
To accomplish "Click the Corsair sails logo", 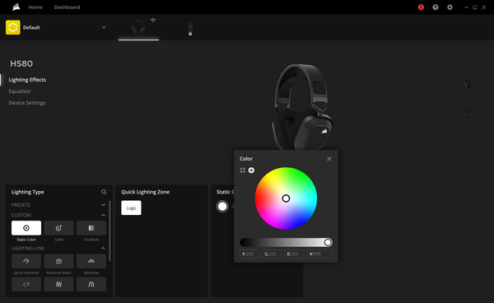I will (16, 7).
